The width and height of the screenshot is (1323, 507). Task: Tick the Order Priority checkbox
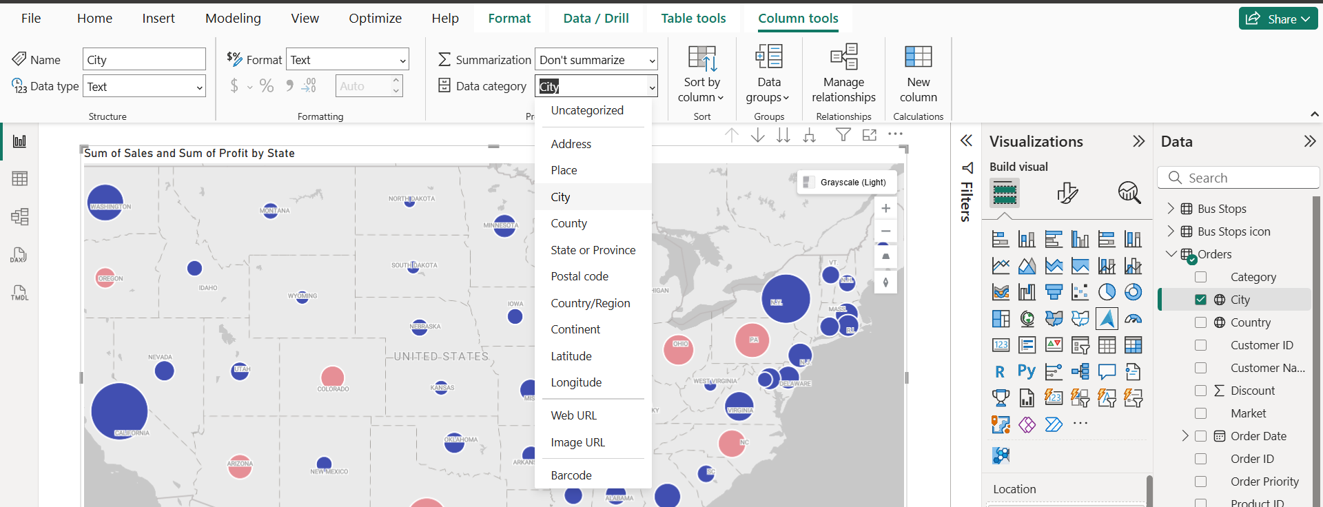pyautogui.click(x=1200, y=482)
